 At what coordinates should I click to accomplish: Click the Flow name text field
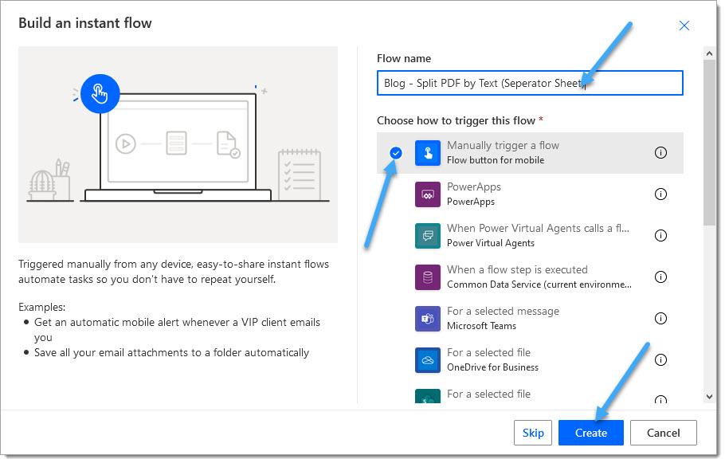click(x=530, y=83)
